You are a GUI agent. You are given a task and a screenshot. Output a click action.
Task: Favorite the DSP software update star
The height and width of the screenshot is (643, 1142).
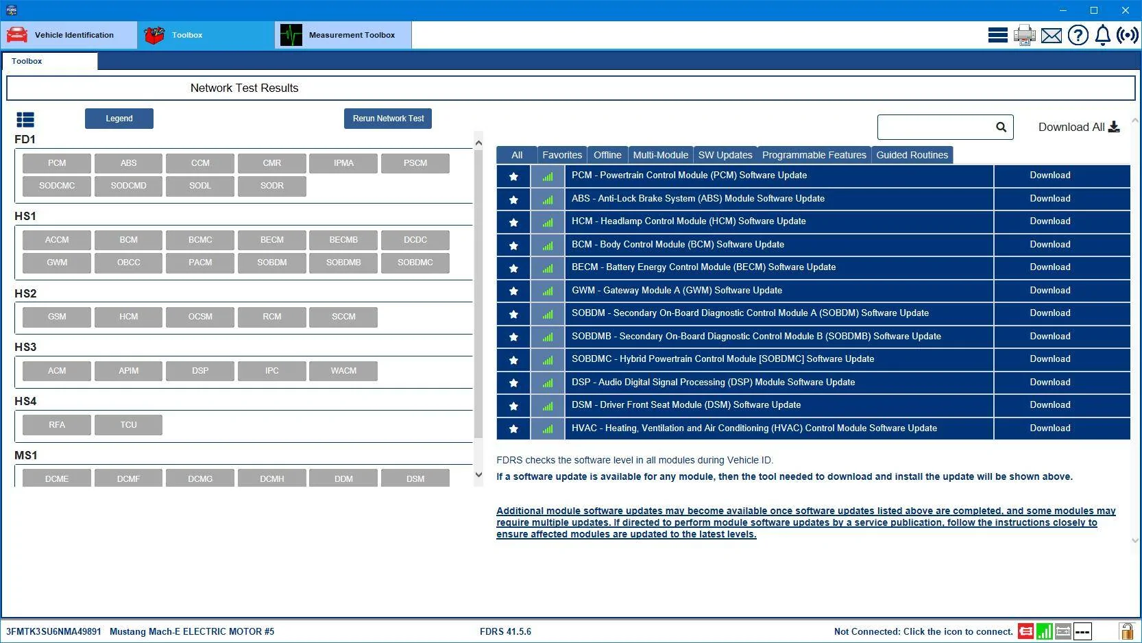pyautogui.click(x=513, y=383)
